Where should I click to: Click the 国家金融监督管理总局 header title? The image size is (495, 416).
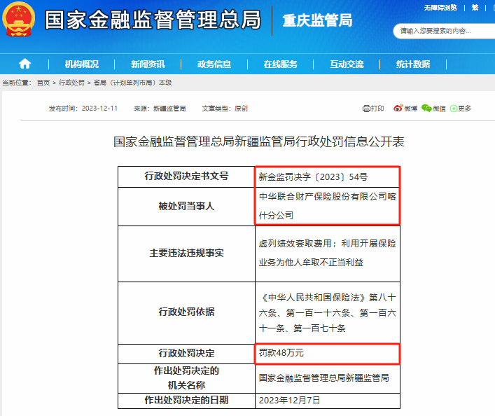tap(153, 20)
